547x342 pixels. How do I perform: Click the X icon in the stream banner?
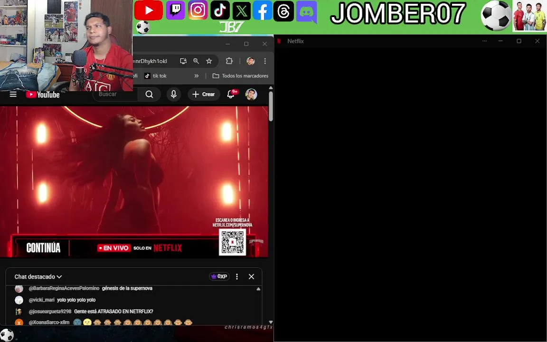tap(241, 11)
